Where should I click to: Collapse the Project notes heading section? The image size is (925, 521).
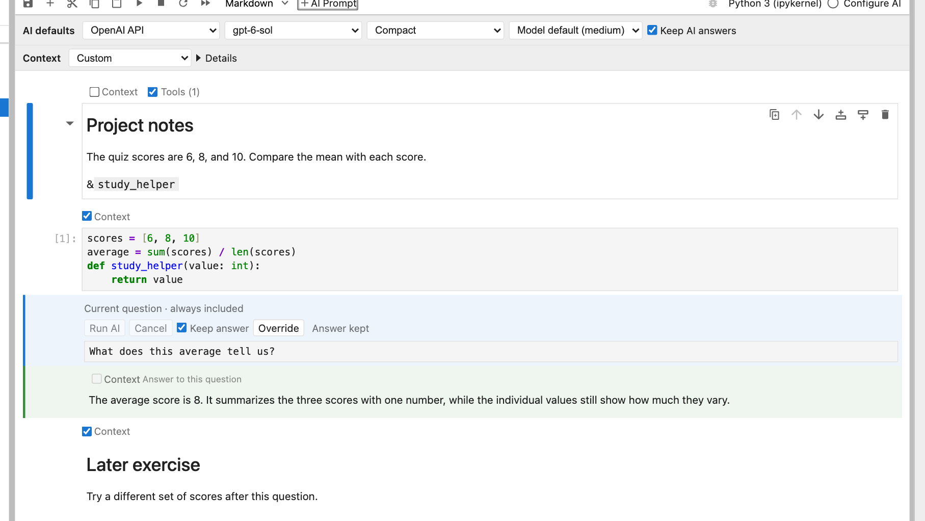(x=70, y=123)
